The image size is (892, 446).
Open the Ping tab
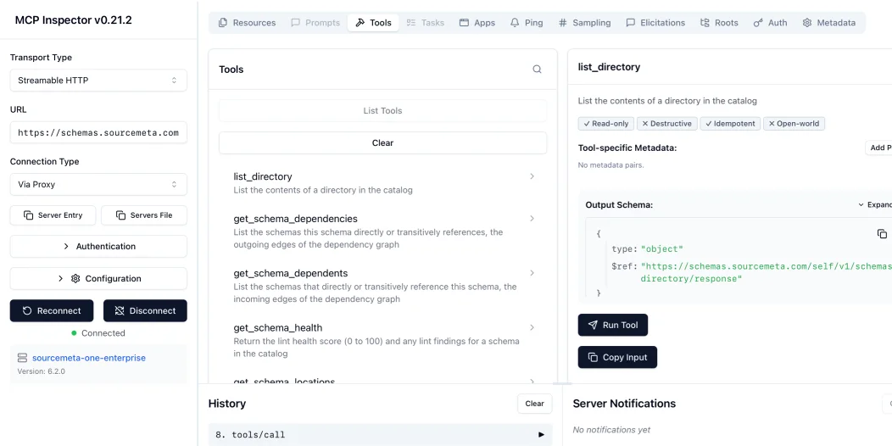[x=527, y=23]
